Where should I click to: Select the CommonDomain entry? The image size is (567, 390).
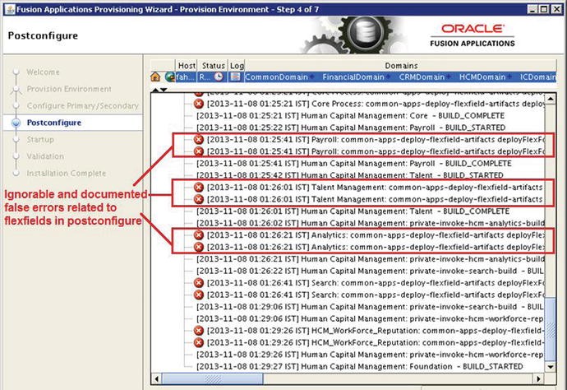[276, 77]
